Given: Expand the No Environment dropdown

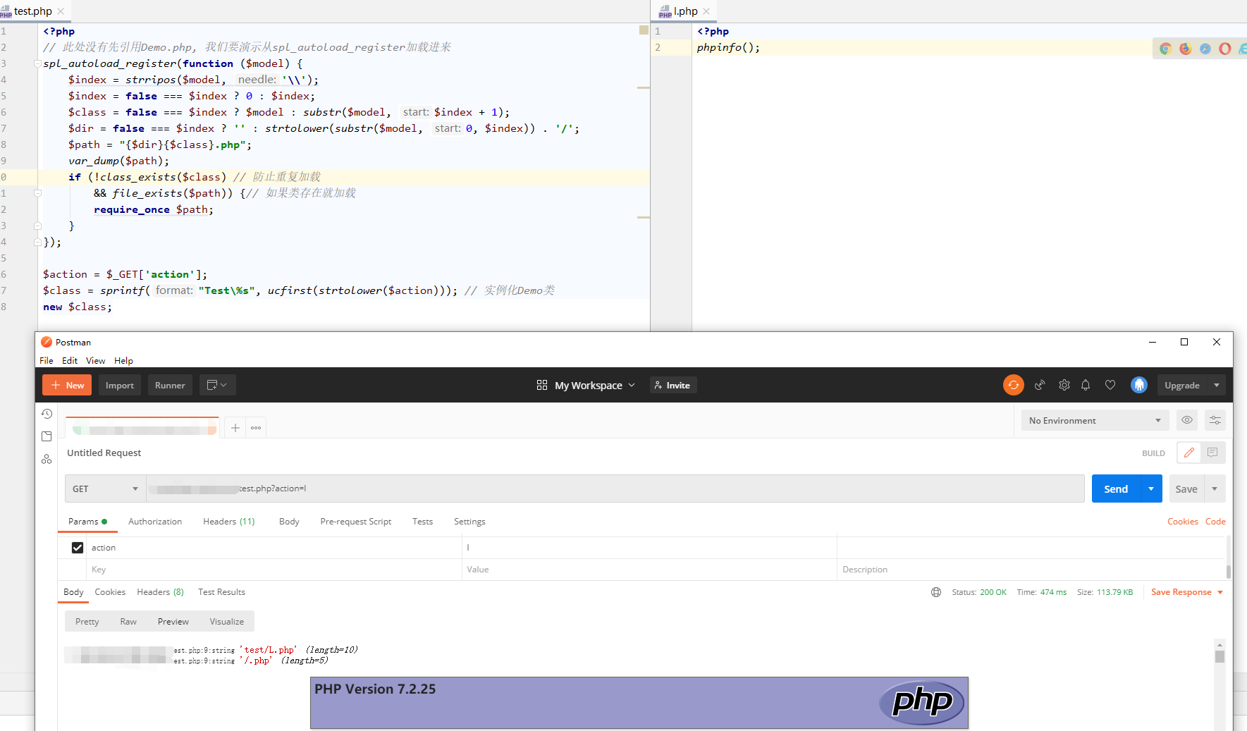Looking at the screenshot, I should point(1094,420).
